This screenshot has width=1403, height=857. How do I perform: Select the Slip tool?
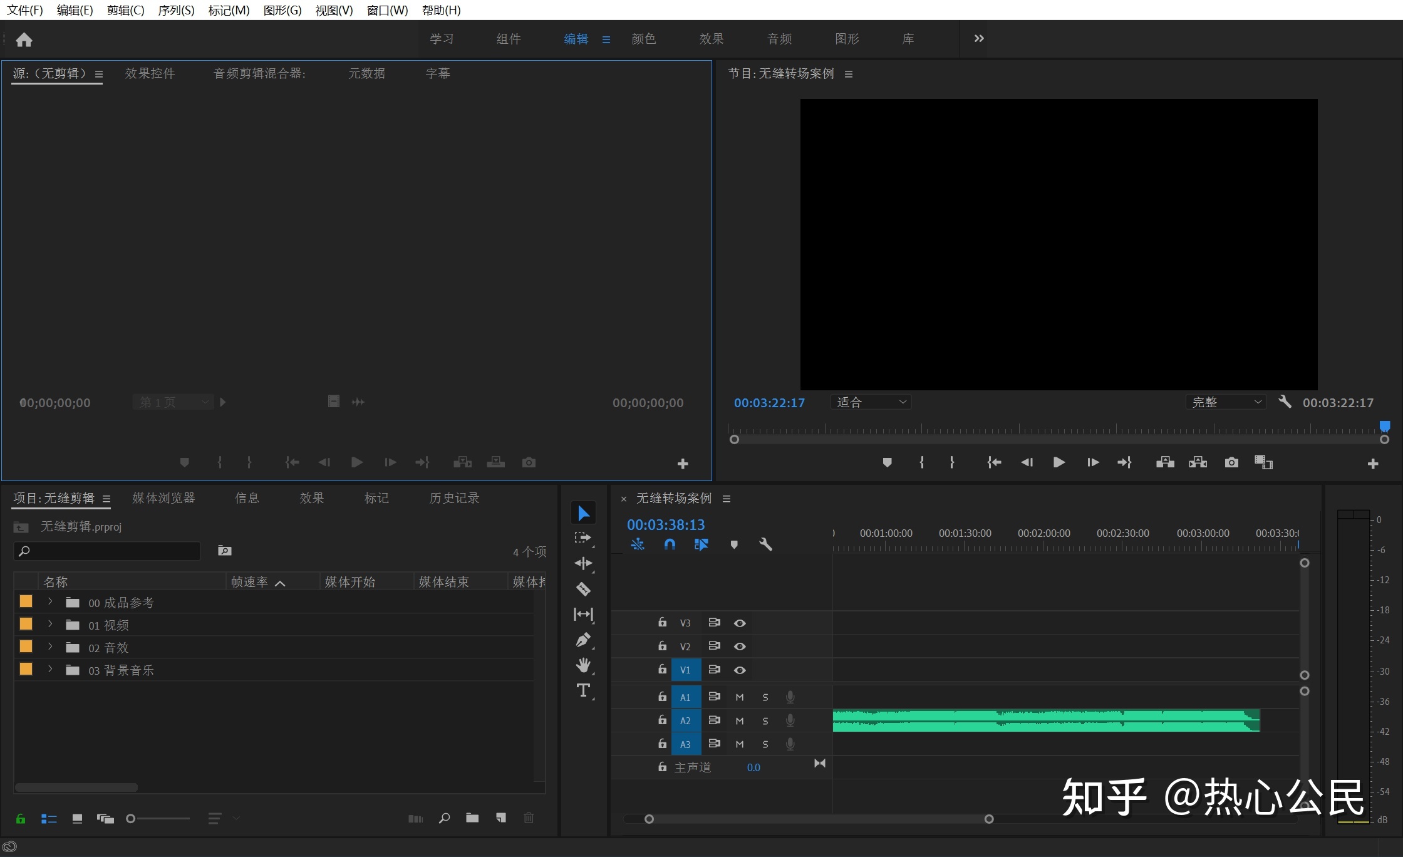pyautogui.click(x=583, y=615)
